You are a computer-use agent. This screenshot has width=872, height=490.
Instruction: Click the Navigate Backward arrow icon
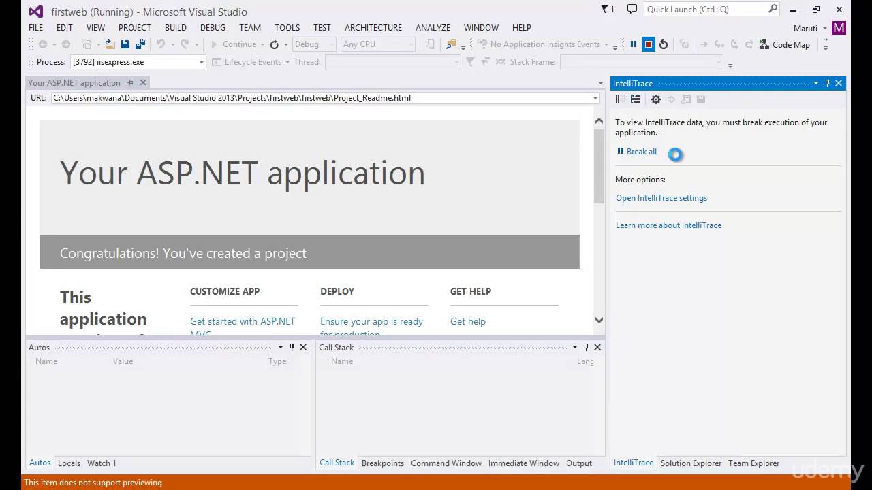(43, 44)
